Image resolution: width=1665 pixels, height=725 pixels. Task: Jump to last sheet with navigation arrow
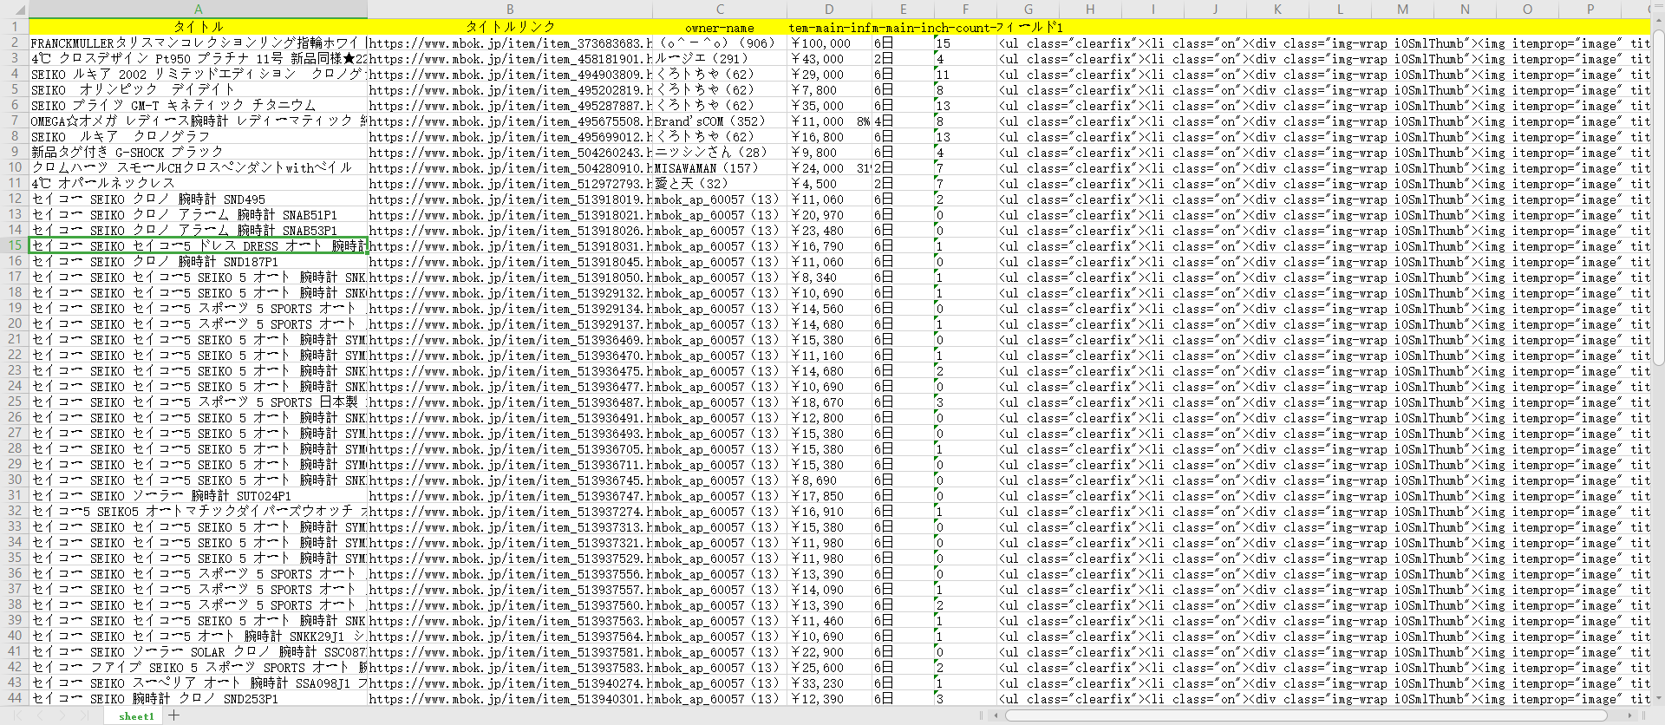[x=85, y=715]
